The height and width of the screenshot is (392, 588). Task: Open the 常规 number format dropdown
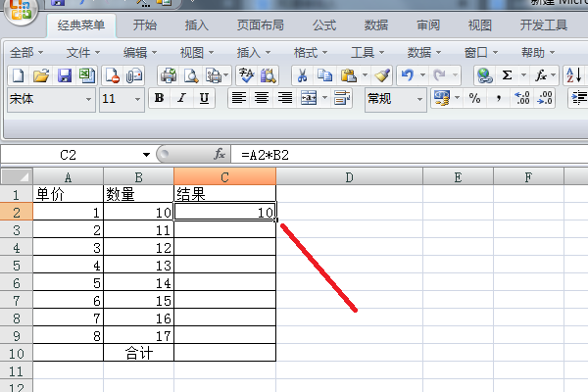(x=419, y=99)
